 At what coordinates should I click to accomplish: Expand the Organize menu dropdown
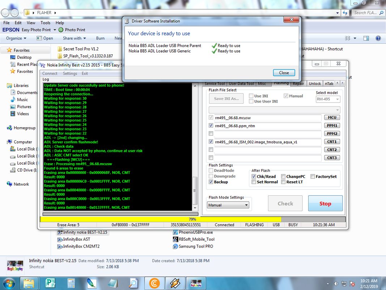pyautogui.click(x=16, y=38)
